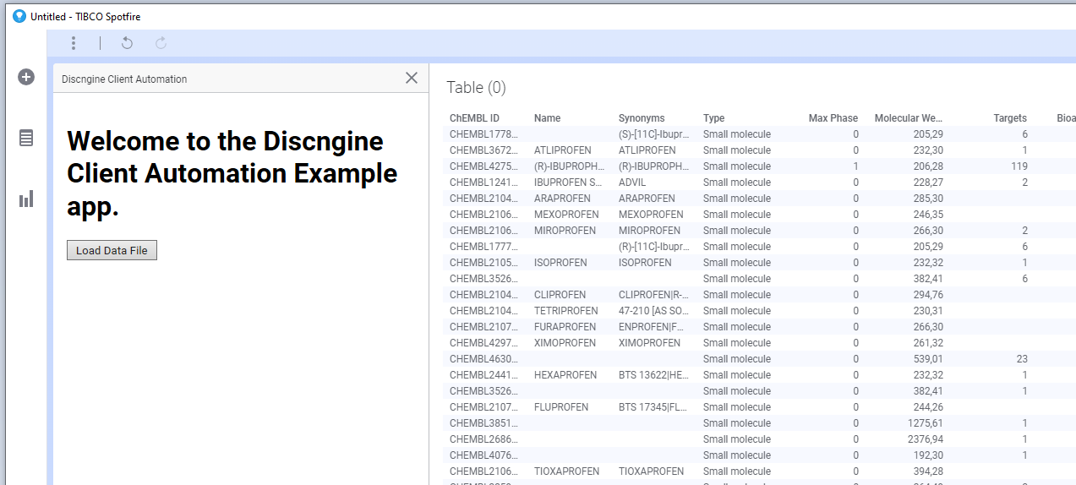Click the Undo arrow icon
1076x485 pixels.
tap(127, 43)
